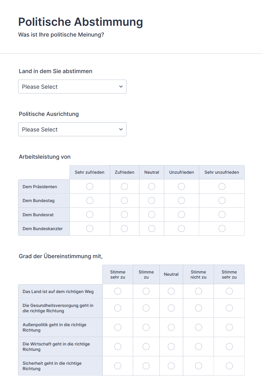Select 'Sehr unzufrieden' for Dem Präsidenten
The width and height of the screenshot is (263, 384).
click(222, 186)
